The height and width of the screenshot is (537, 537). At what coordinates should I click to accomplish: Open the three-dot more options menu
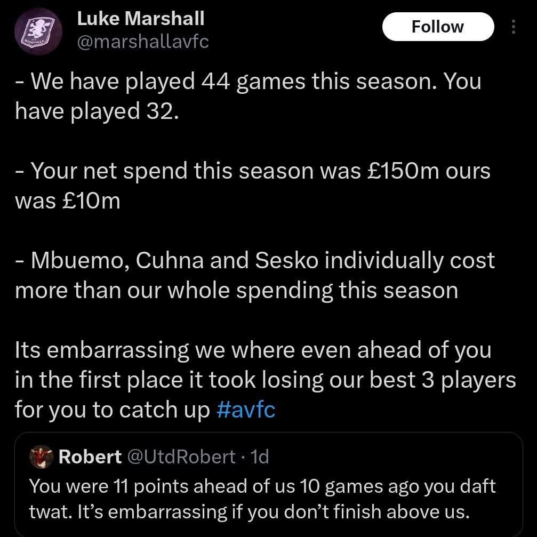(x=514, y=27)
